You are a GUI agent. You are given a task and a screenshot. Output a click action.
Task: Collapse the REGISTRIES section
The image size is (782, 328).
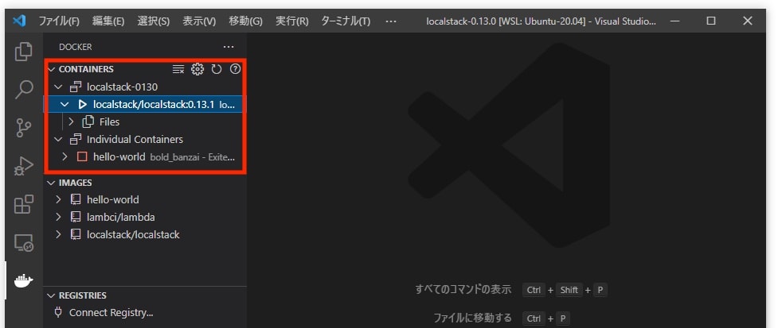pyautogui.click(x=51, y=295)
